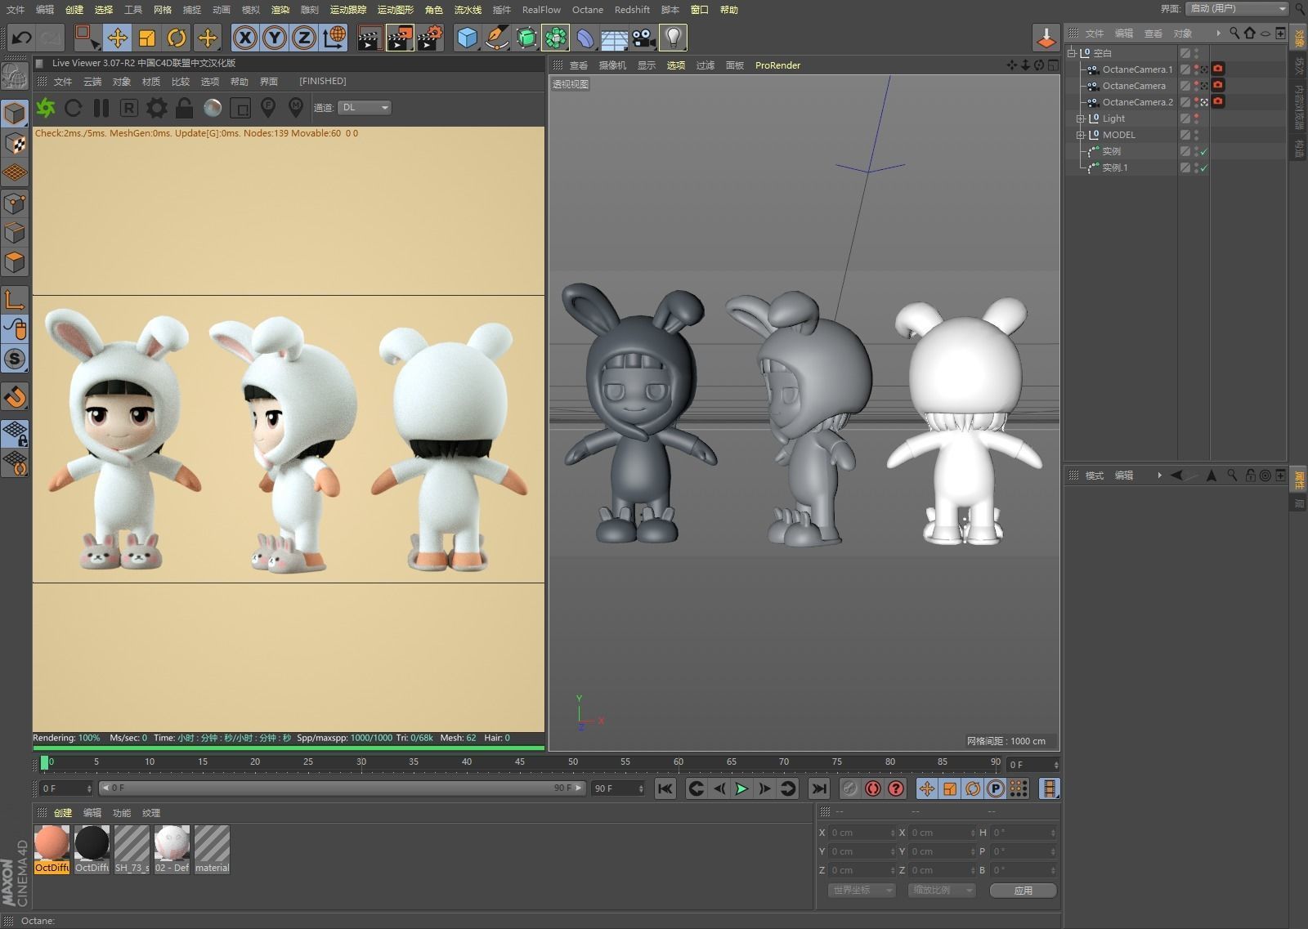Click the material picker M pin icon
Image resolution: width=1308 pixels, height=929 pixels.
[x=296, y=107]
